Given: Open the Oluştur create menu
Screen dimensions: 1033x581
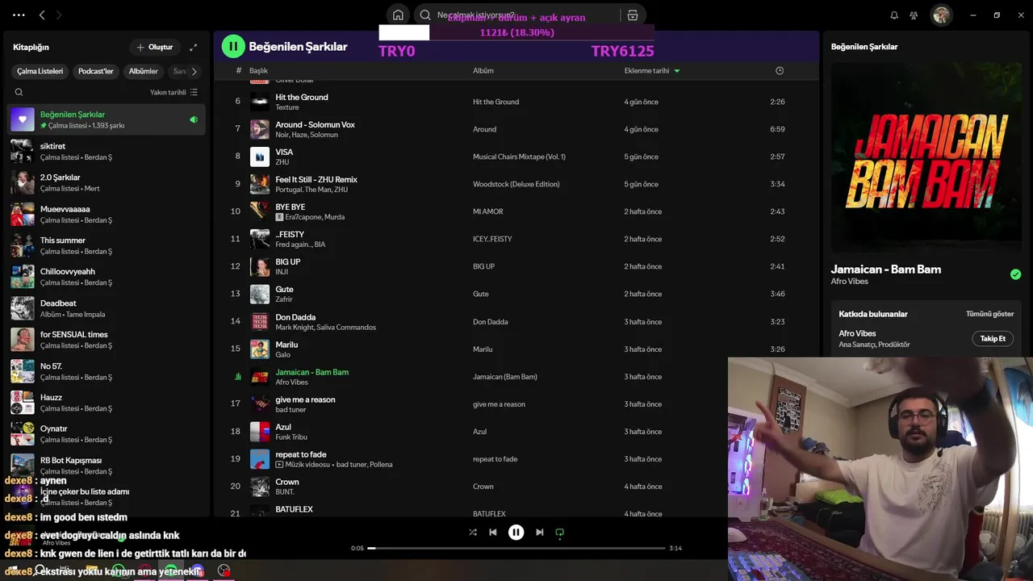Looking at the screenshot, I should [x=155, y=48].
